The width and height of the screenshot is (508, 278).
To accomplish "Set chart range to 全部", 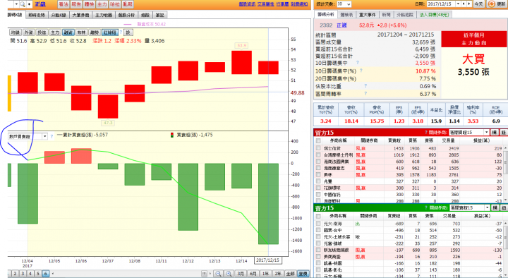I will (x=291, y=274).
